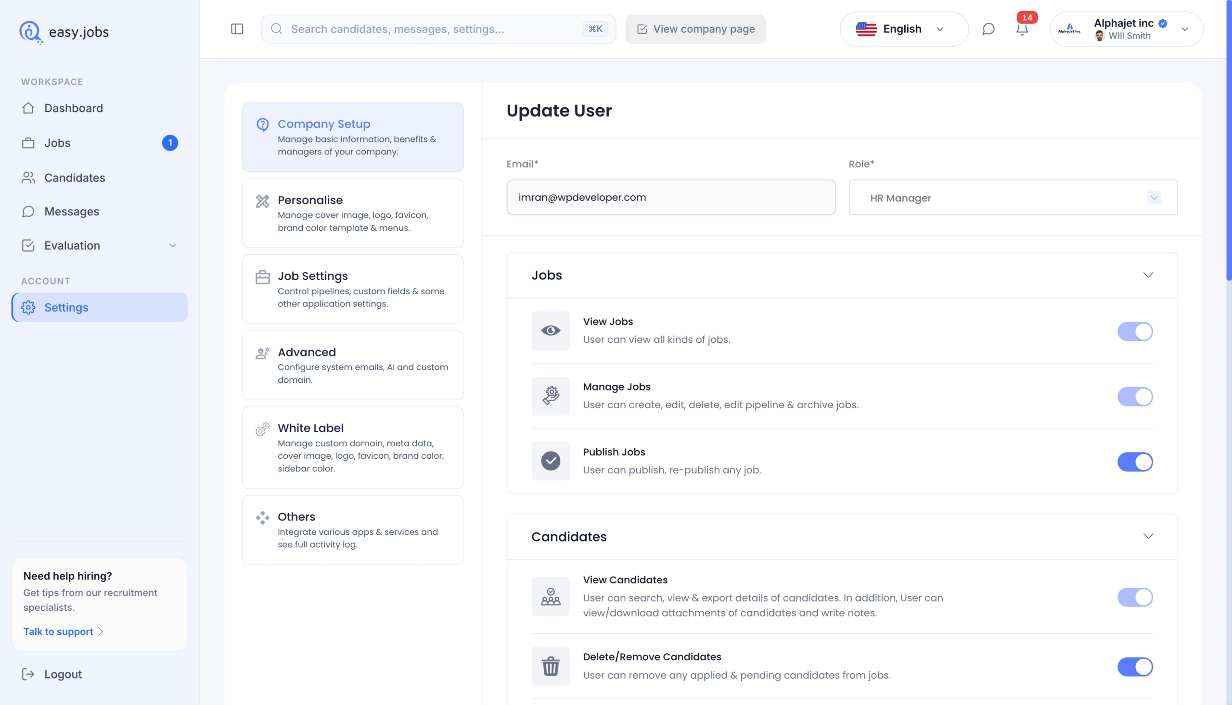Screen dimensions: 1232x705
Task: Click the Personalise design tools icon
Action: 263,201
